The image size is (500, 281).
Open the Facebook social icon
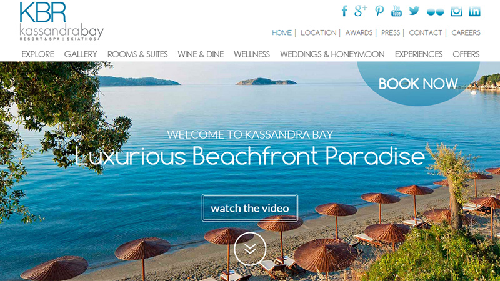pyautogui.click(x=344, y=11)
